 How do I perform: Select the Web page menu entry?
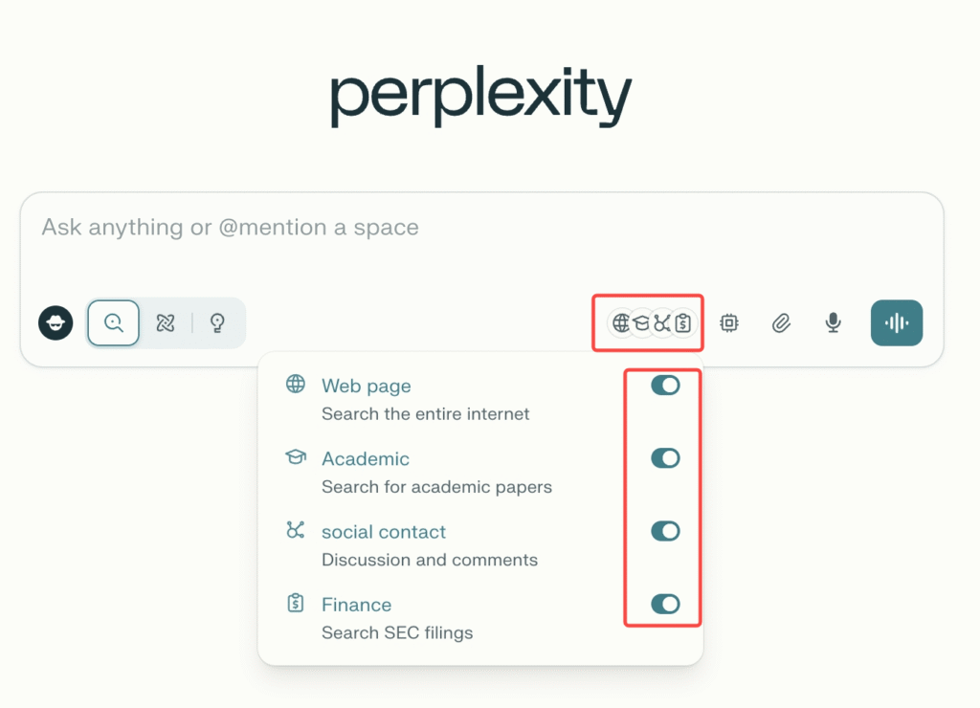click(367, 387)
